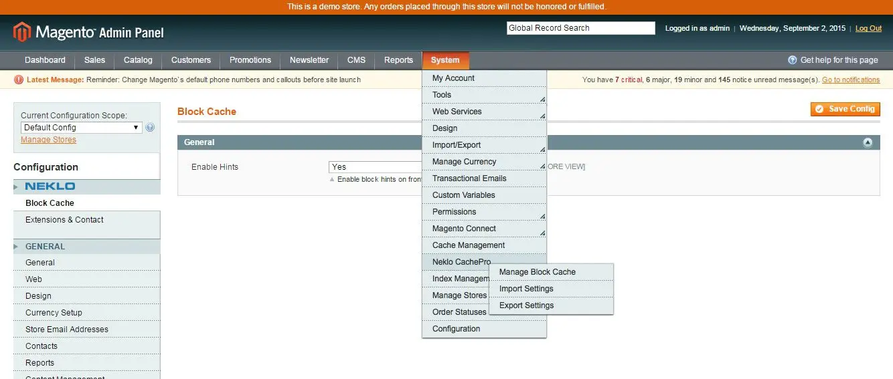Image resolution: width=893 pixels, height=379 pixels.
Task: Collapse the General section arrow icon
Action: 868,142
